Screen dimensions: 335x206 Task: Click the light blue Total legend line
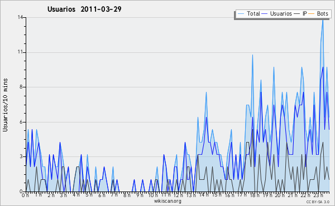pos(241,14)
